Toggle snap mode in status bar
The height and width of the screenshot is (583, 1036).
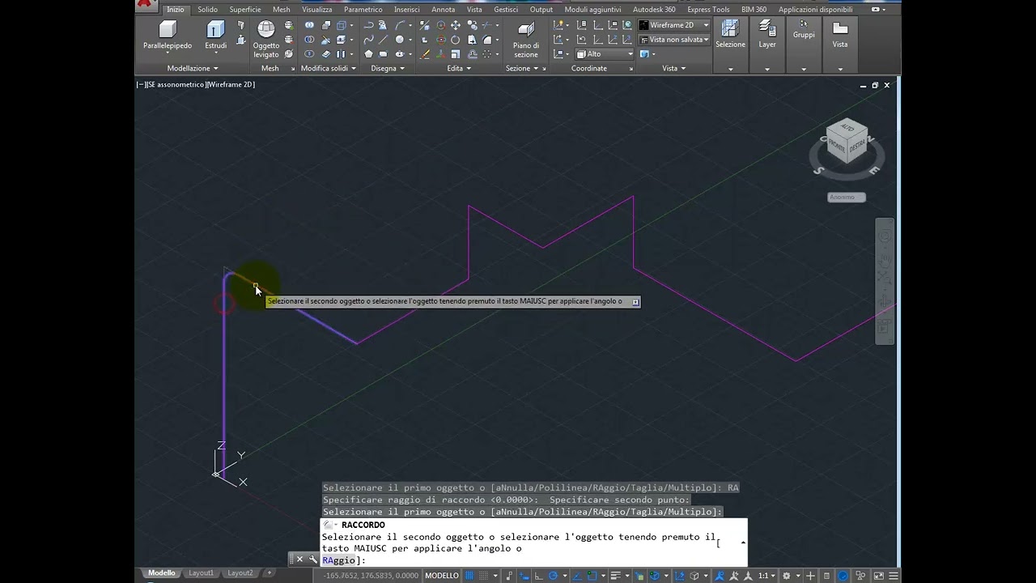click(x=485, y=576)
